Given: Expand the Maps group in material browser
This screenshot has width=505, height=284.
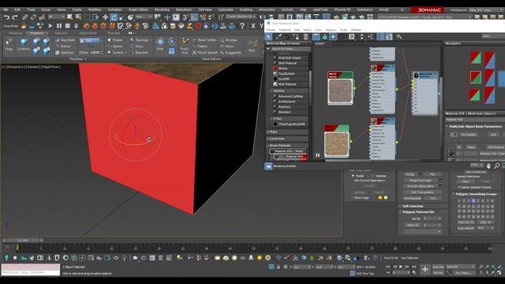Looking at the screenshot, I should point(268,132).
